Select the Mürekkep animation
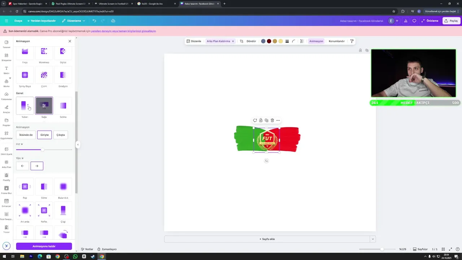 [44, 53]
